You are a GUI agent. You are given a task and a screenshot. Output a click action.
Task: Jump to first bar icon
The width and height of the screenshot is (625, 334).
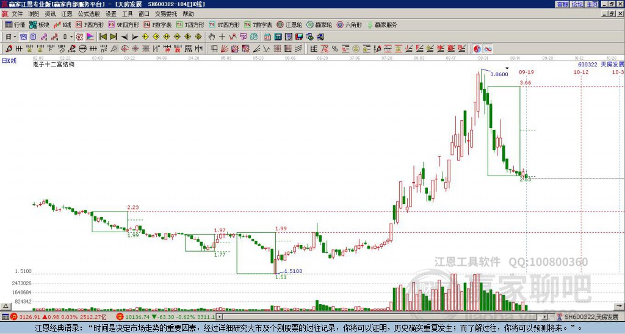click(103, 37)
